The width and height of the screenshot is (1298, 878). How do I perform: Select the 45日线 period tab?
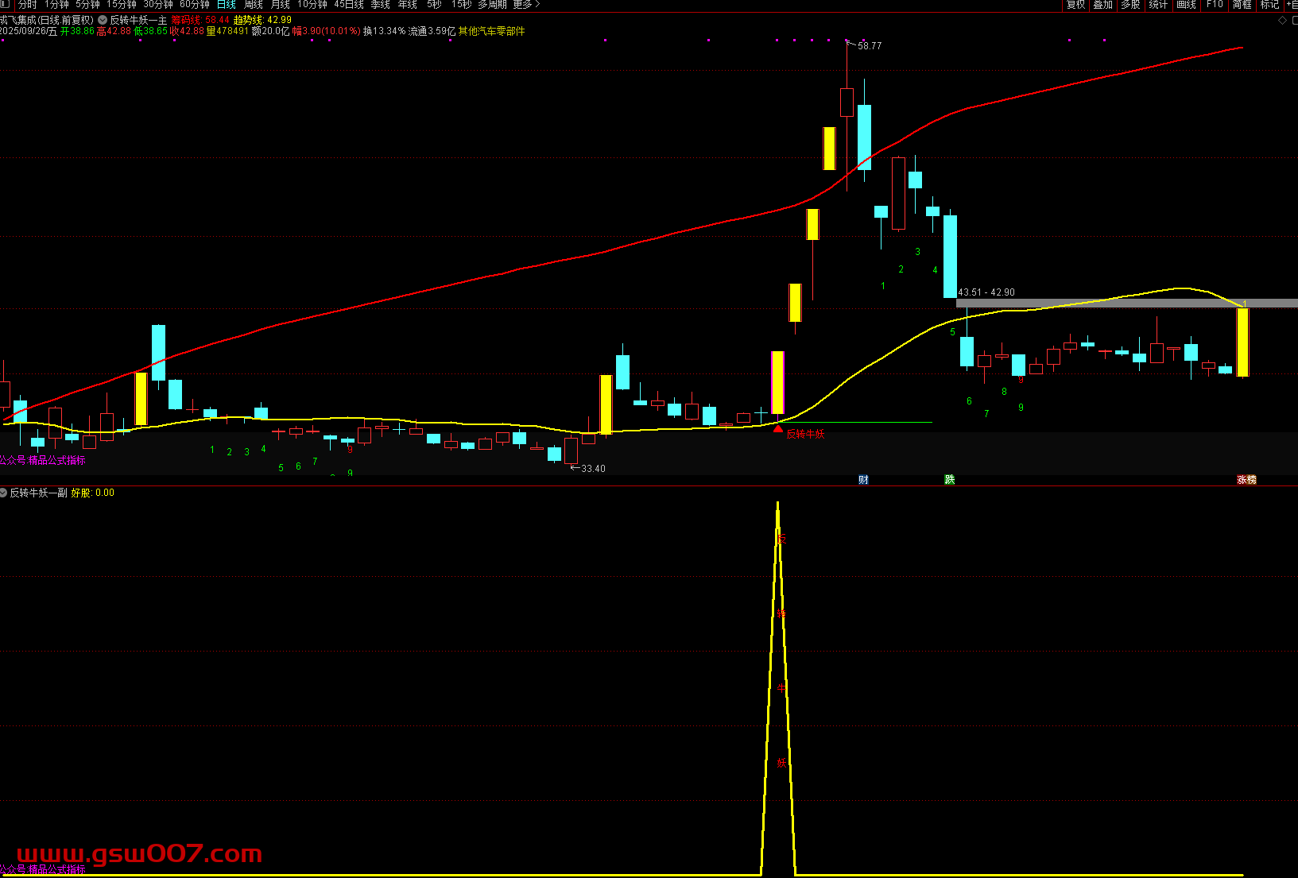pos(349,5)
